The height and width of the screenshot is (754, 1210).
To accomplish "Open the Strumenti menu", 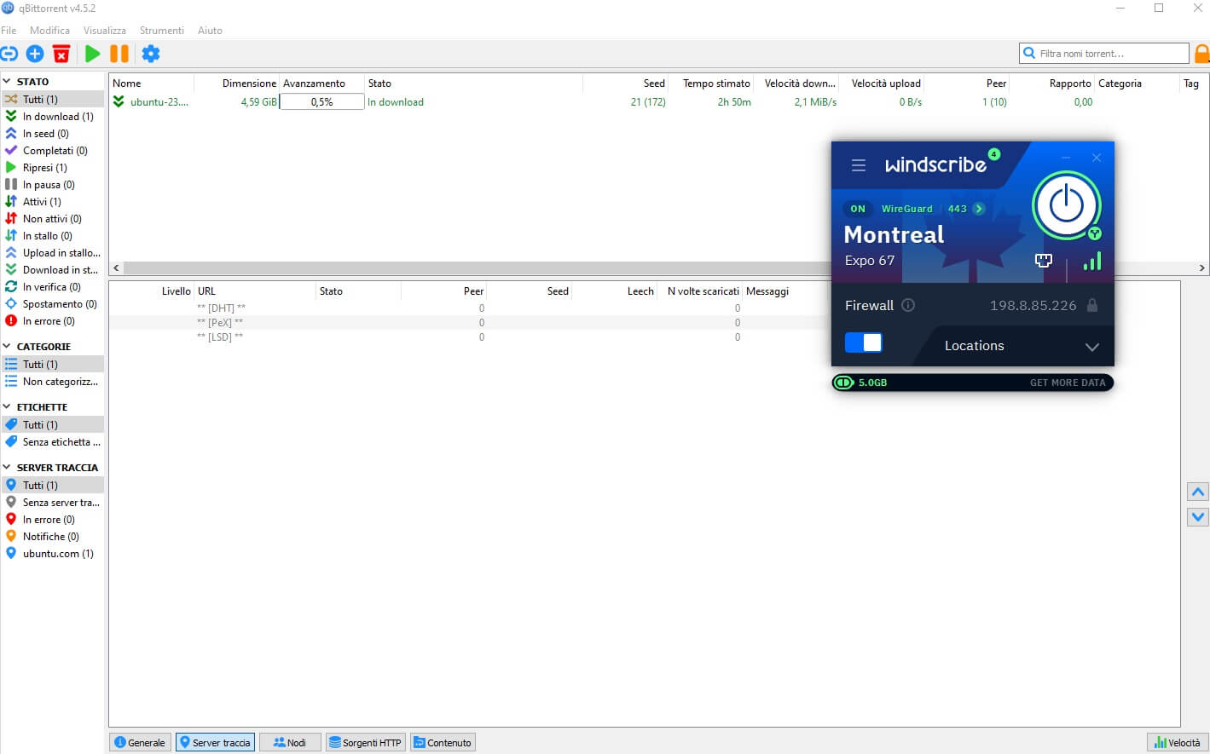I will (162, 30).
